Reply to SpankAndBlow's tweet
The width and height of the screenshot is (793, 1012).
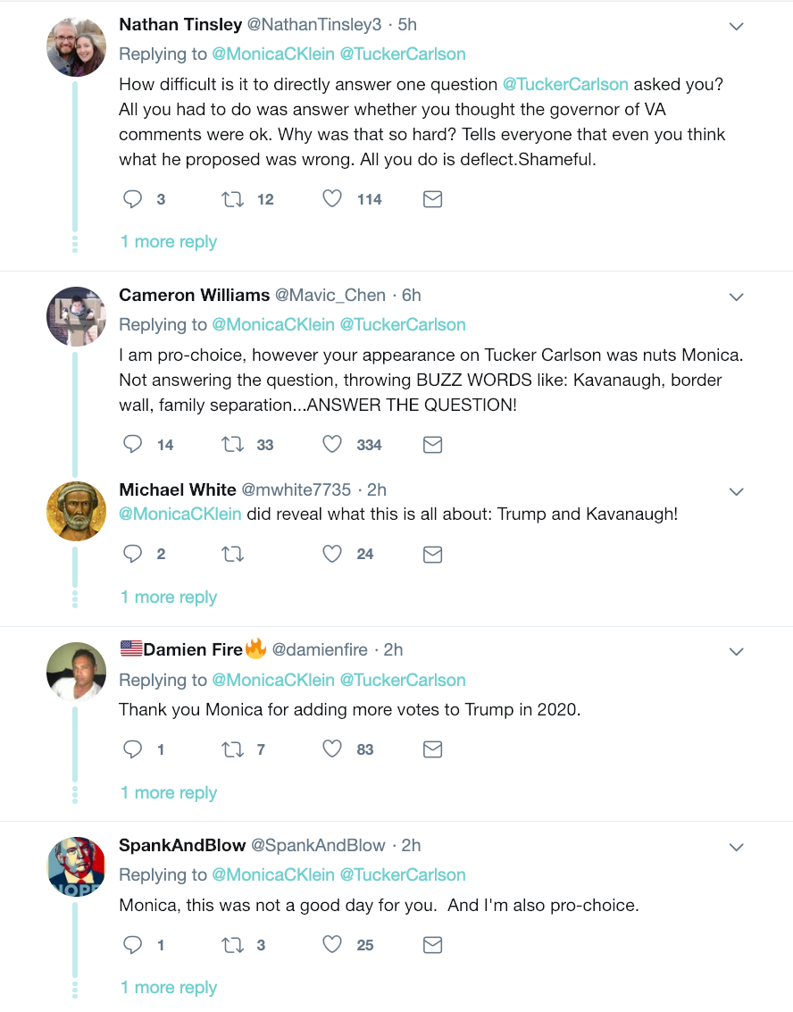pos(133,945)
